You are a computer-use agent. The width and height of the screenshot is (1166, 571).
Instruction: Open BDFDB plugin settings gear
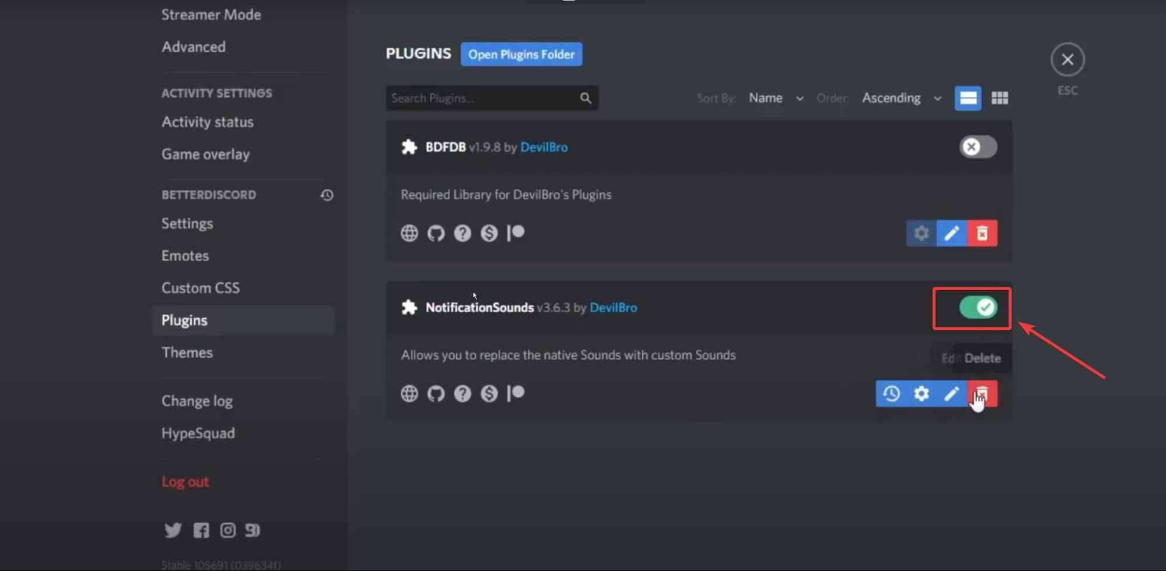[921, 234]
